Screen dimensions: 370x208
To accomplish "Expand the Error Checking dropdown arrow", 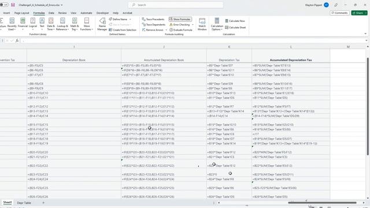I will [193, 24].
